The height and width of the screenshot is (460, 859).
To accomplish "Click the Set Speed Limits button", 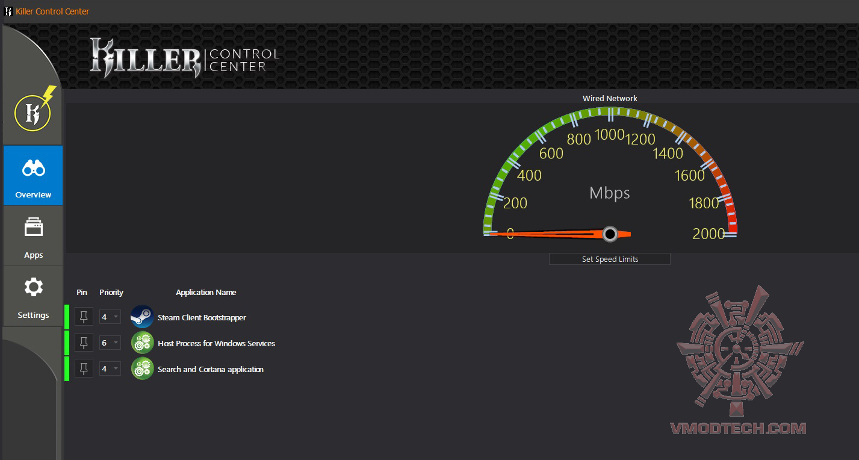I will point(610,259).
